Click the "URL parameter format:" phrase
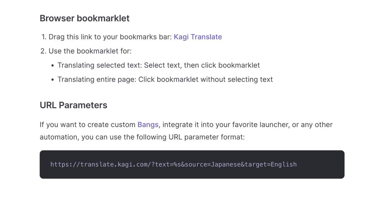The height and width of the screenshot is (204, 390). (206, 137)
